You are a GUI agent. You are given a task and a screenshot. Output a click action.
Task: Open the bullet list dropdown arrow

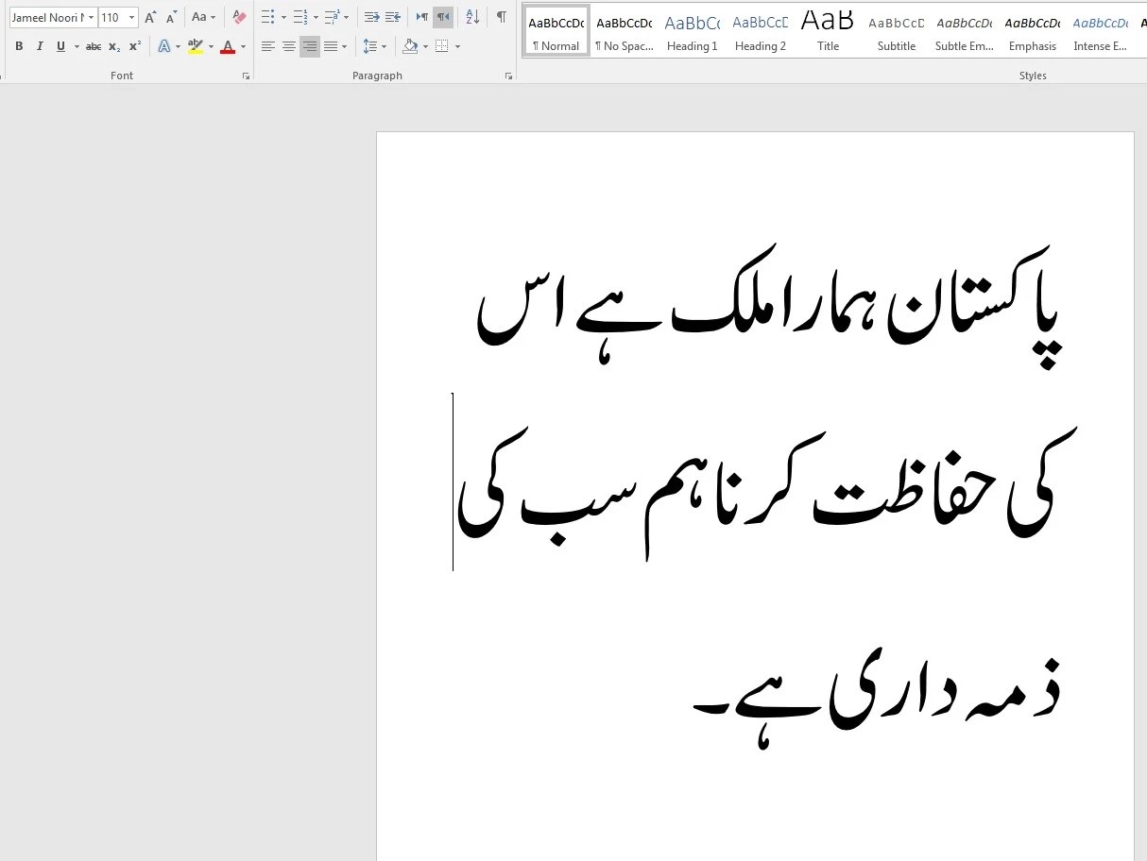click(x=282, y=16)
